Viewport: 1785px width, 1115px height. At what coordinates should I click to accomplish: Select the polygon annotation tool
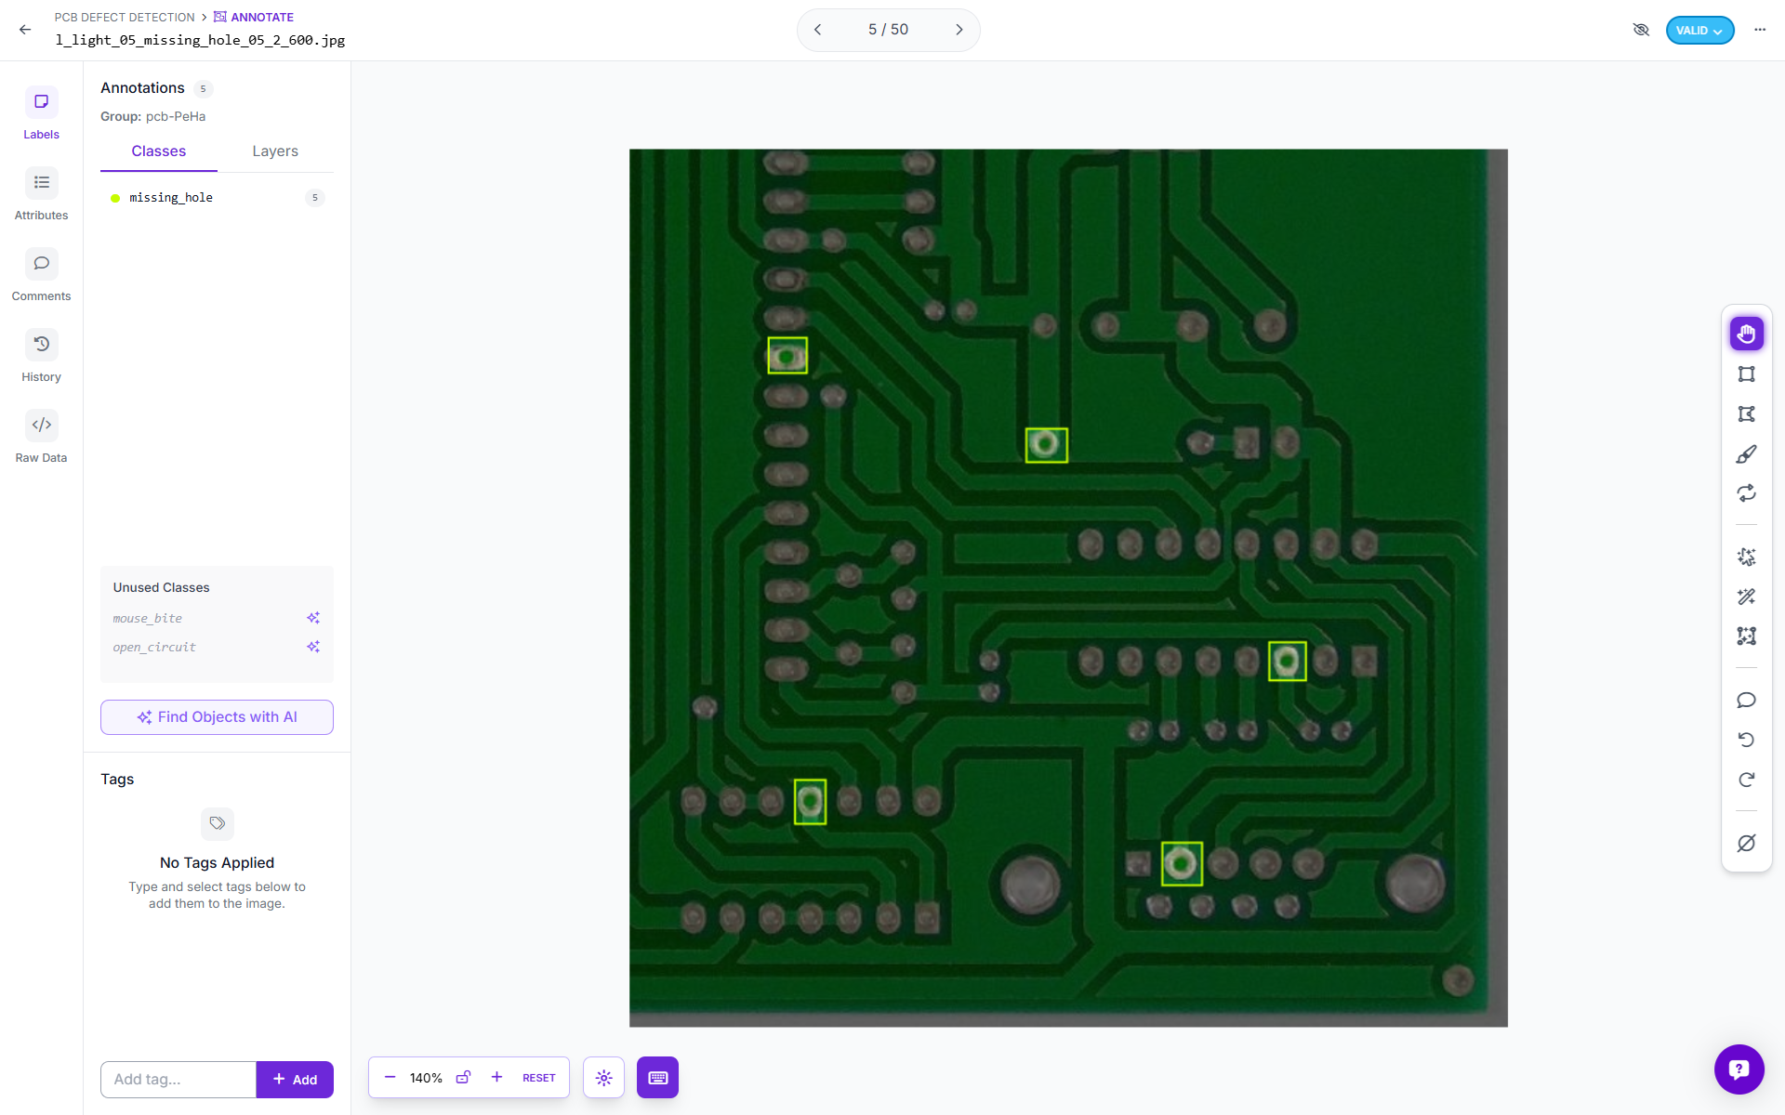pyautogui.click(x=1746, y=414)
